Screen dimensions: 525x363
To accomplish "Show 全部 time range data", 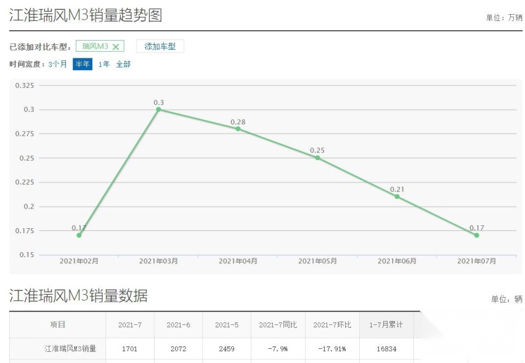I will tap(123, 64).
